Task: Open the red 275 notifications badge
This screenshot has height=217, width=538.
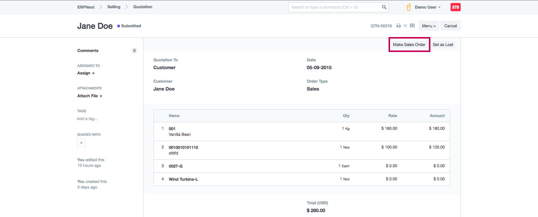Action: point(455,7)
